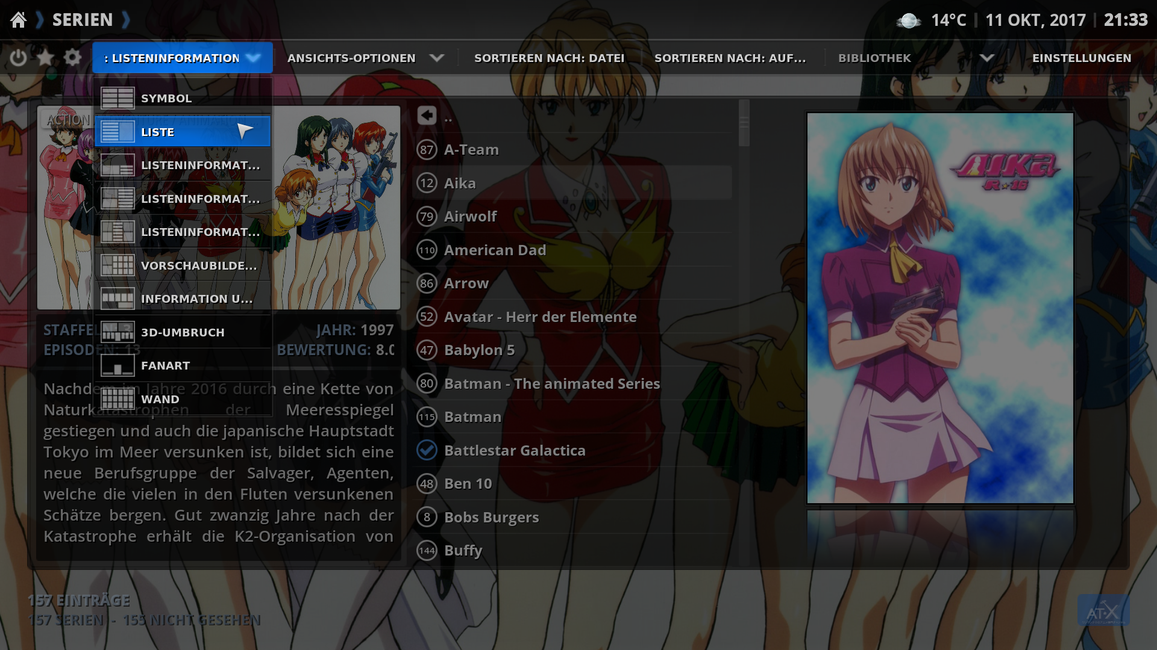Select Babylon 5 in the list
The image size is (1157, 650).
(x=572, y=350)
